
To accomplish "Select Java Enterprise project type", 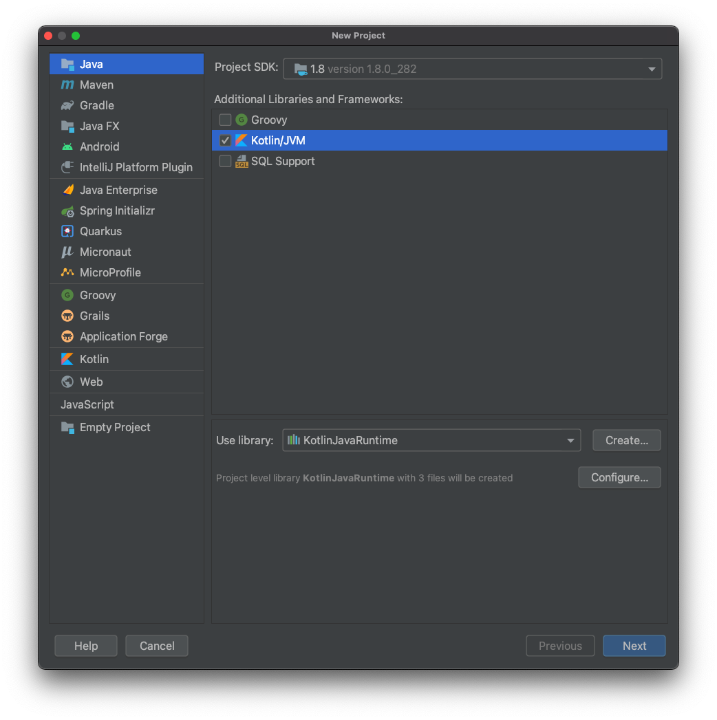I will 127,190.
